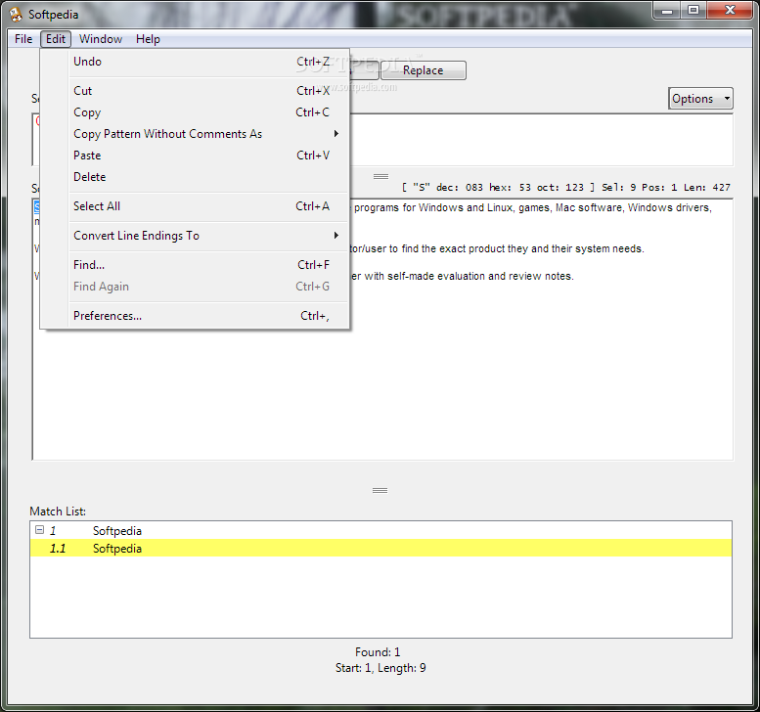Viewport: 760px width, 712px height.
Task: Expand Copy Pattern Without Comments As submenu
Action: 208,134
